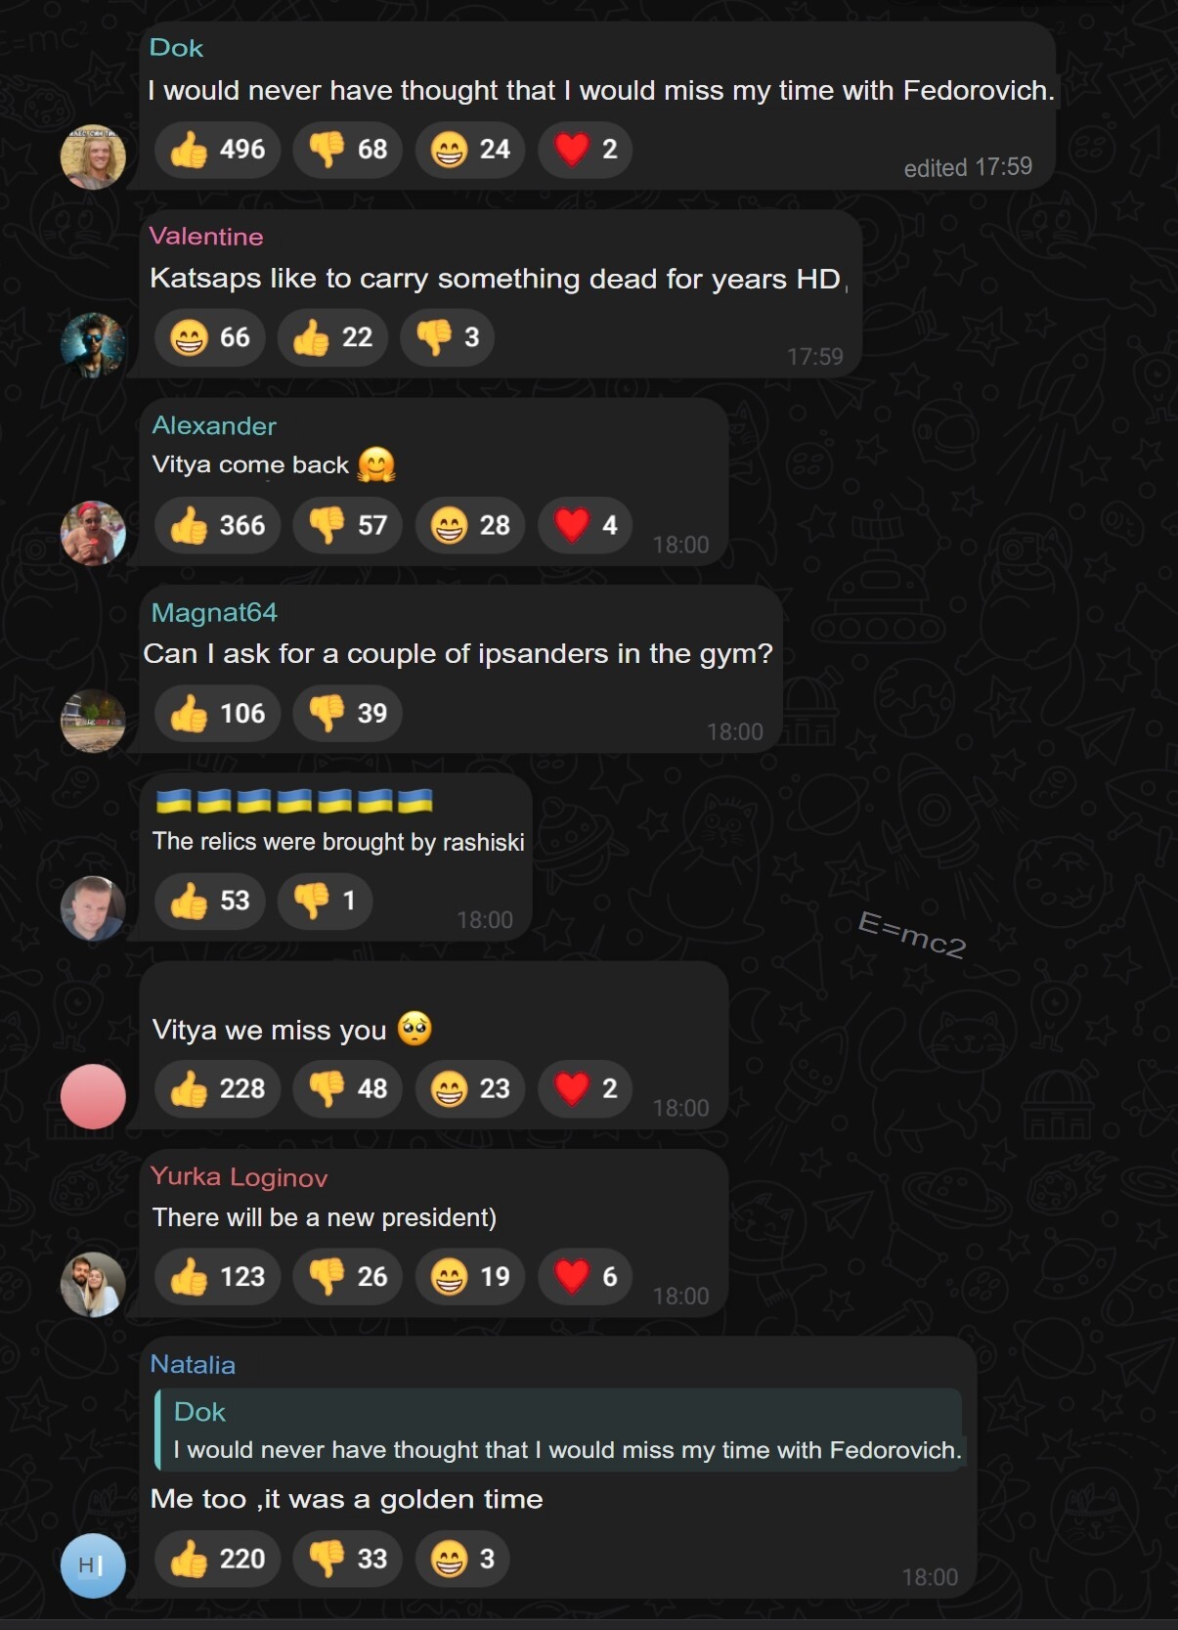1178x1630 pixels.
Task: Click thumbs-up reaction with 496 on Dok's message
Action: [x=217, y=150]
